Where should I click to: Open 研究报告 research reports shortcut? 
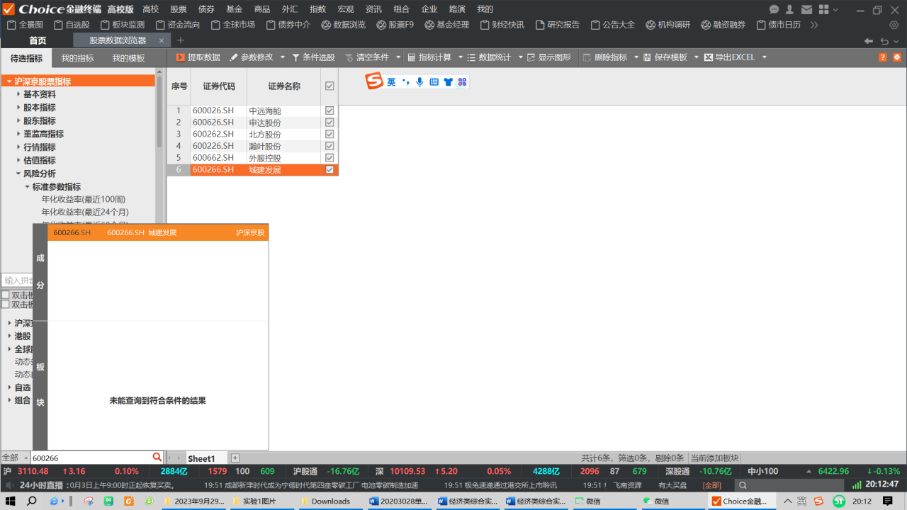558,25
